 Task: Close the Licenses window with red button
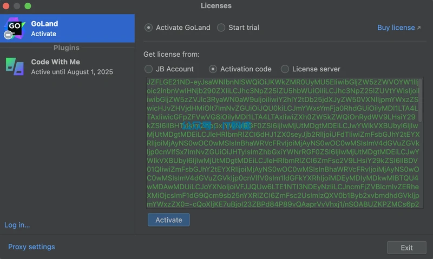click(x=7, y=6)
